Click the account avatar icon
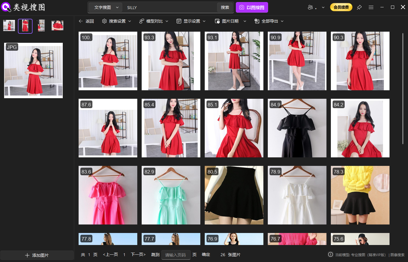Screen dimensions: 408x262 coord(311,7)
